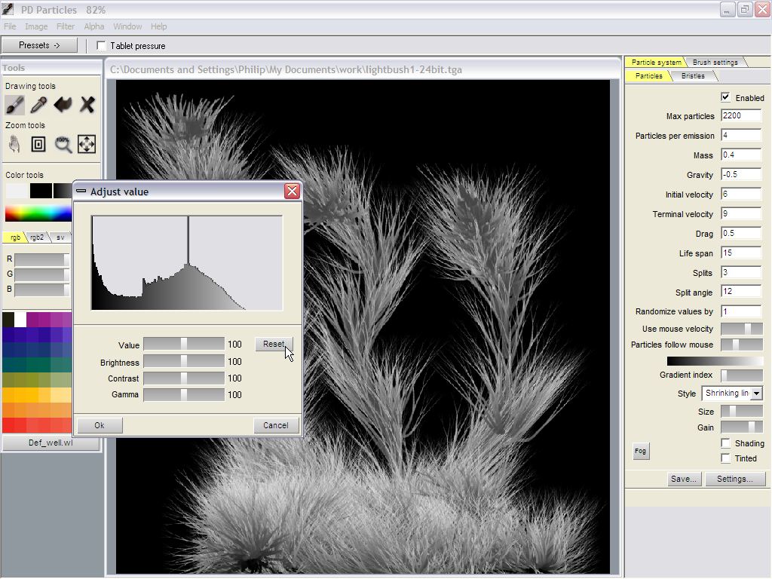
Task: Click the black arrow undo tool
Action: (63, 105)
